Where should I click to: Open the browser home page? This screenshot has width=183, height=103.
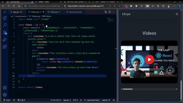[x=19, y=6]
